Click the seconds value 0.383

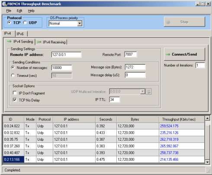pyautogui.click(x=100, y=146)
